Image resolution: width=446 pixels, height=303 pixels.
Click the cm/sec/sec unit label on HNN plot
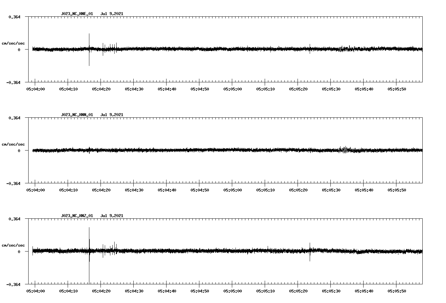[13, 144]
